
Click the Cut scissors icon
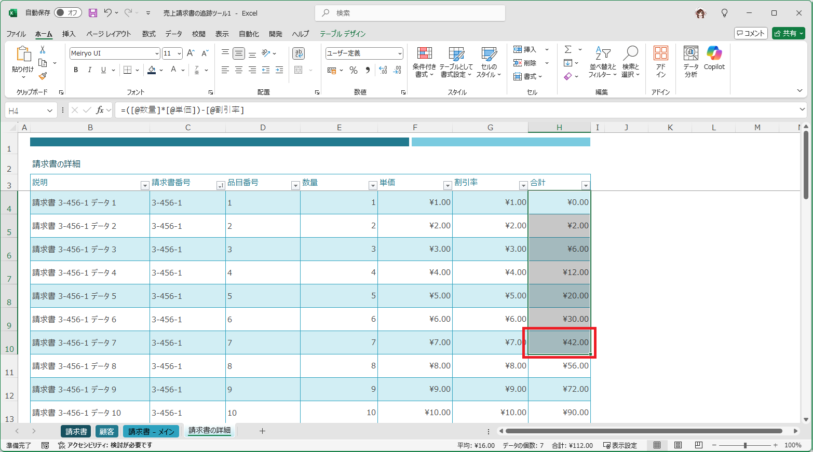pos(43,50)
